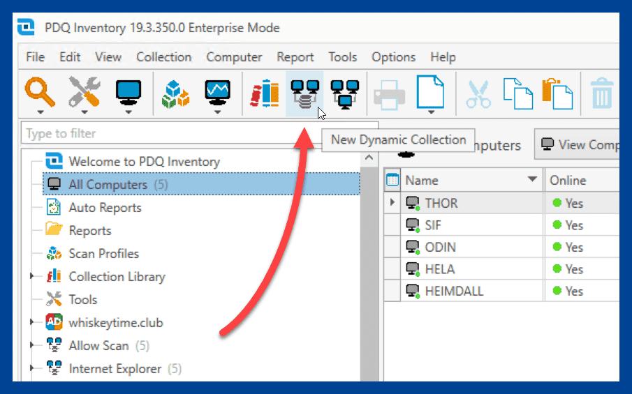Viewport: 632px width, 394px height.
Task: Click the Online Yes cell for ODIN
Action: pyautogui.click(x=582, y=247)
